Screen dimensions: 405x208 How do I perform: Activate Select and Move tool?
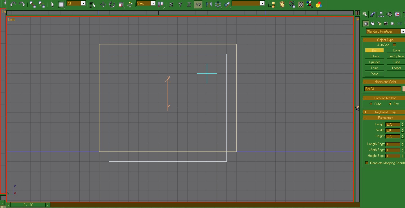click(x=103, y=4)
